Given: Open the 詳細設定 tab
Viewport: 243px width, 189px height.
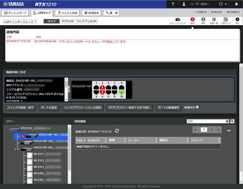Looking at the screenshot, I should [x=91, y=13].
